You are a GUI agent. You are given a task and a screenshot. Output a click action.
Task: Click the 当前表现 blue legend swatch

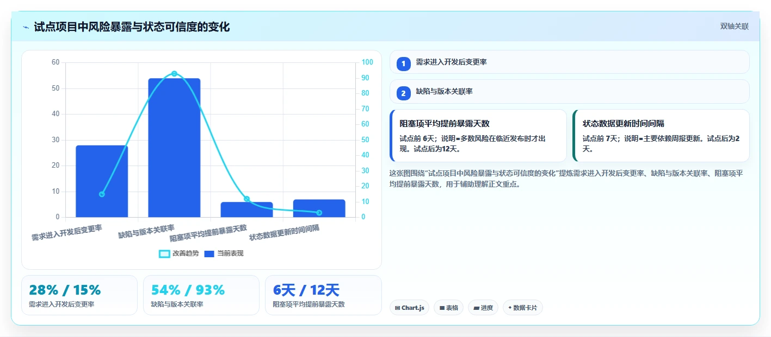[209, 253]
